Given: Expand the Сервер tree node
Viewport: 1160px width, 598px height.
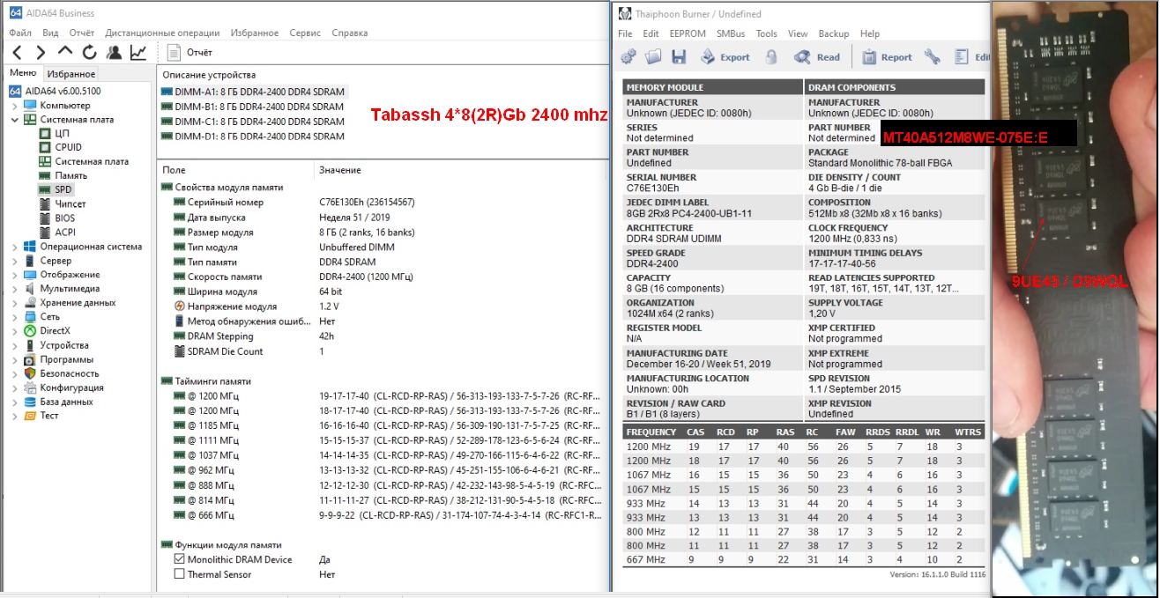Looking at the screenshot, I should [x=14, y=261].
